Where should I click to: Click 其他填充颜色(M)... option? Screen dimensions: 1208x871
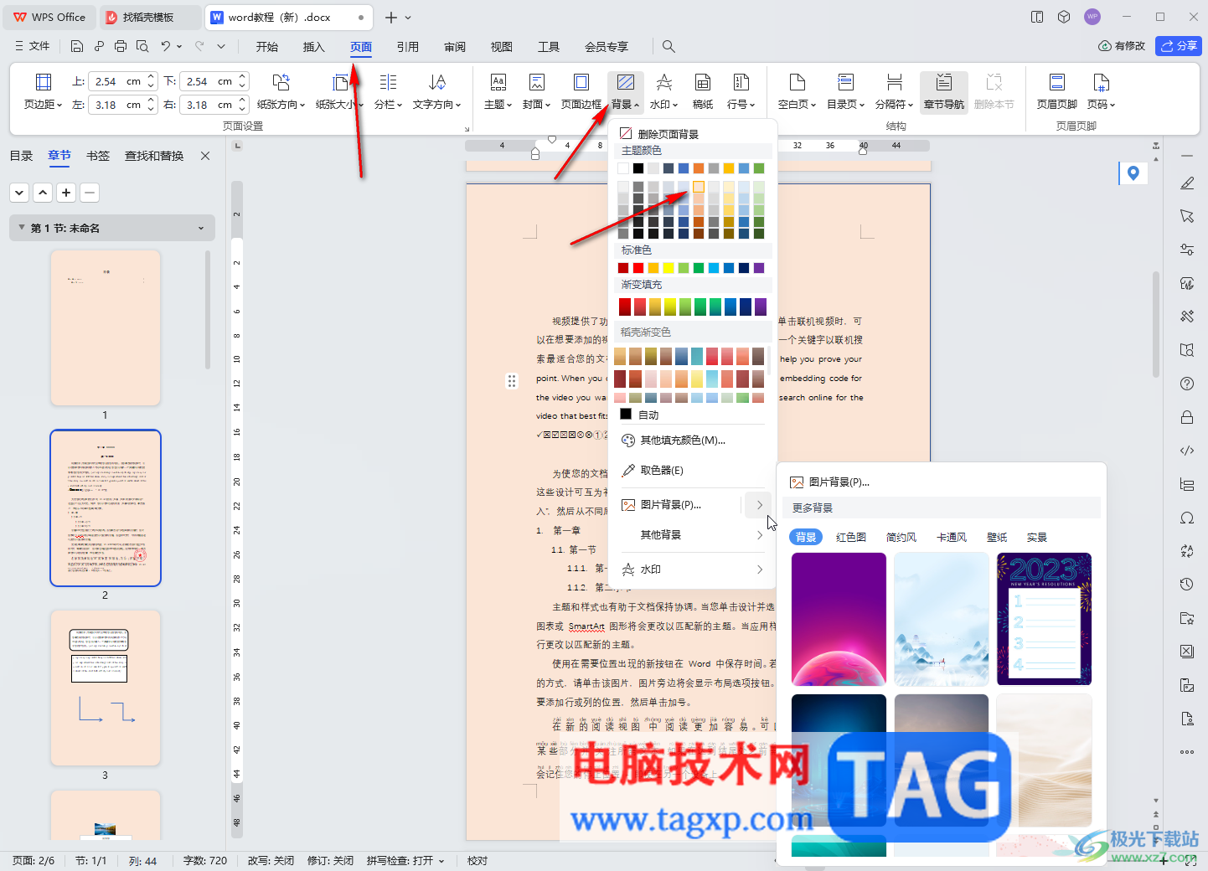click(x=683, y=441)
